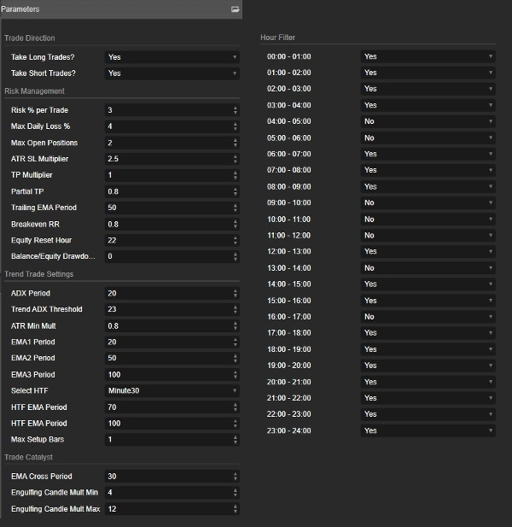Click the Trade Catalyst section heading
This screenshot has height=527, width=512.
[28, 457]
